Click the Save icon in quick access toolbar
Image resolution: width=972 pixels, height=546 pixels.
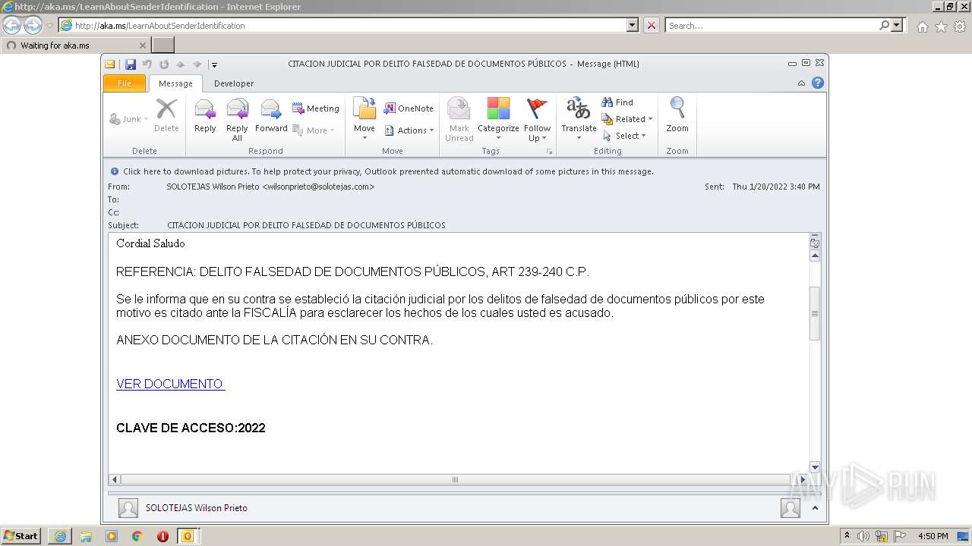(131, 64)
